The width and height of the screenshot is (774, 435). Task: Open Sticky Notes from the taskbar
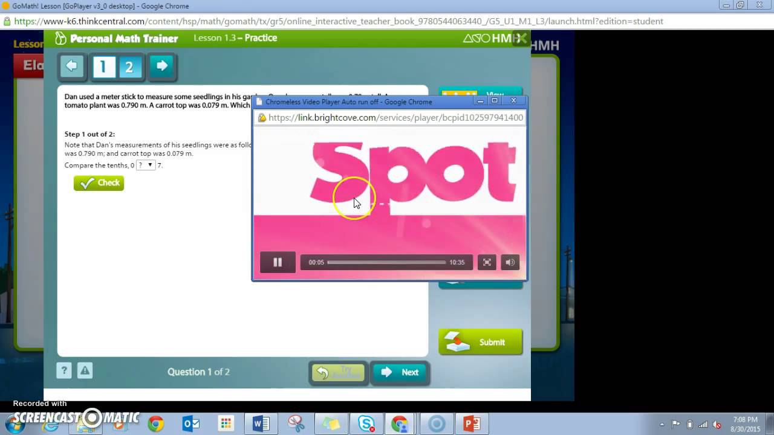[331, 424]
